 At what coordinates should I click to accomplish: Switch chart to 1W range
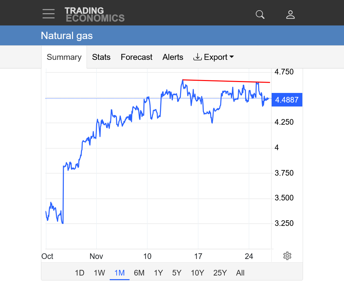(99, 273)
